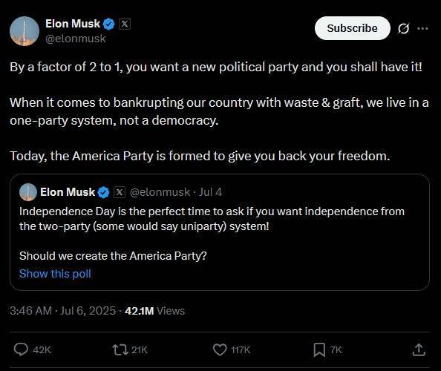Repost this tweet via the retweet icon
The image size is (441, 371).
tap(120, 350)
